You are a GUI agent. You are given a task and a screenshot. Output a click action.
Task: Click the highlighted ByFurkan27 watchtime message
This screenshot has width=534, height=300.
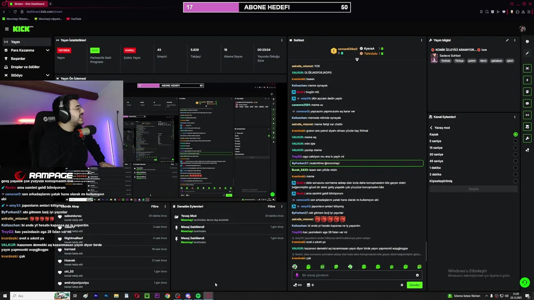[x=357, y=163]
